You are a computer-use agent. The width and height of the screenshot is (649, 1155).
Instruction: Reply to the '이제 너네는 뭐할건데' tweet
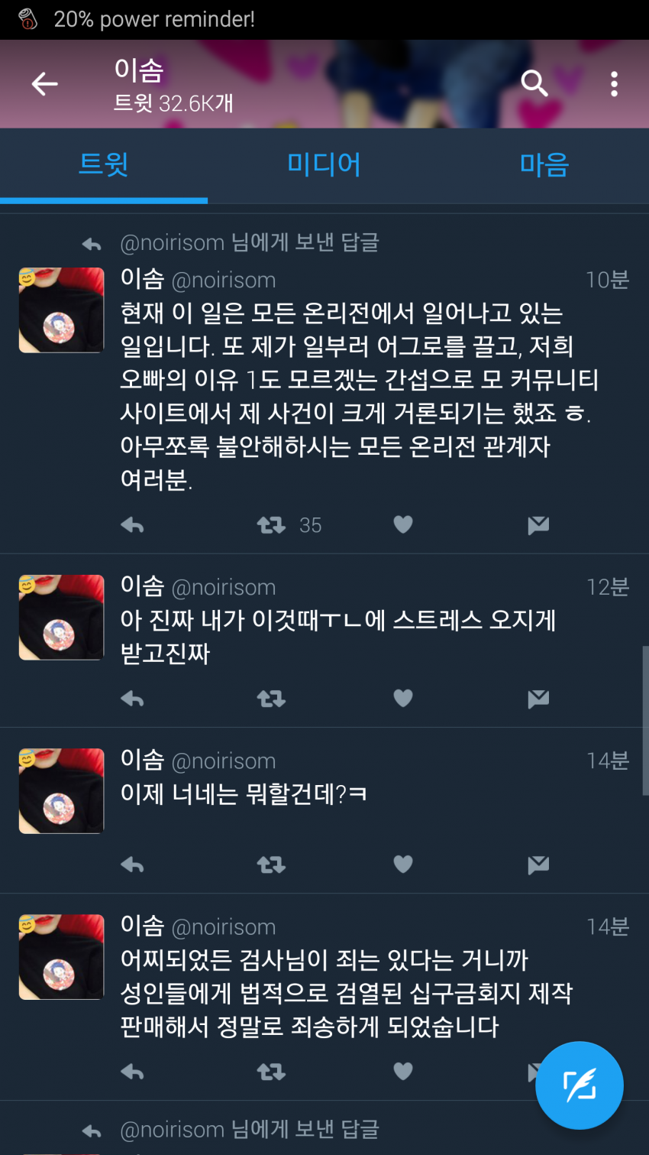[x=132, y=865]
